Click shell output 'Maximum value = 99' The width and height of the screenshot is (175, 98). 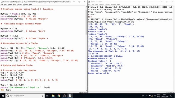[100, 59]
